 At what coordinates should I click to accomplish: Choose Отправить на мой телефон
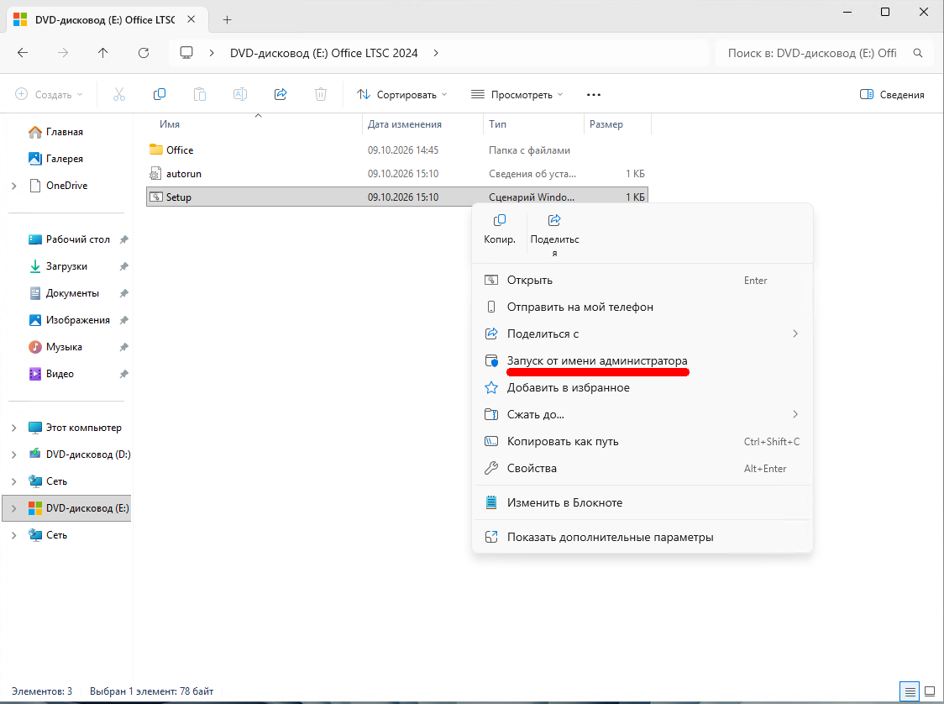tap(642, 307)
